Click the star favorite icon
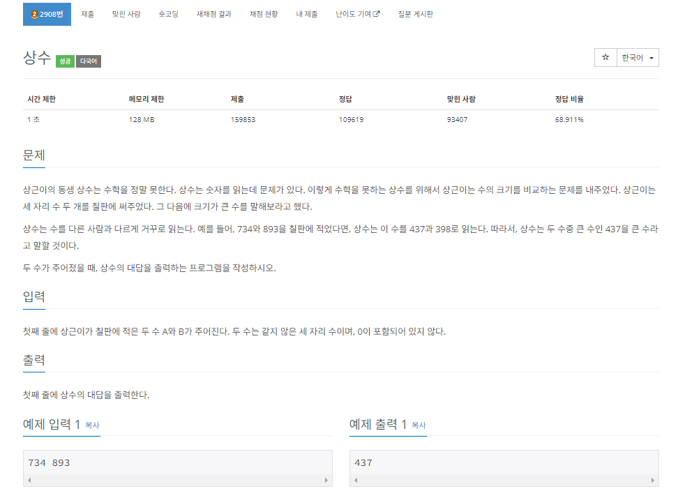Screen dimensions: 692x498 [x=605, y=57]
